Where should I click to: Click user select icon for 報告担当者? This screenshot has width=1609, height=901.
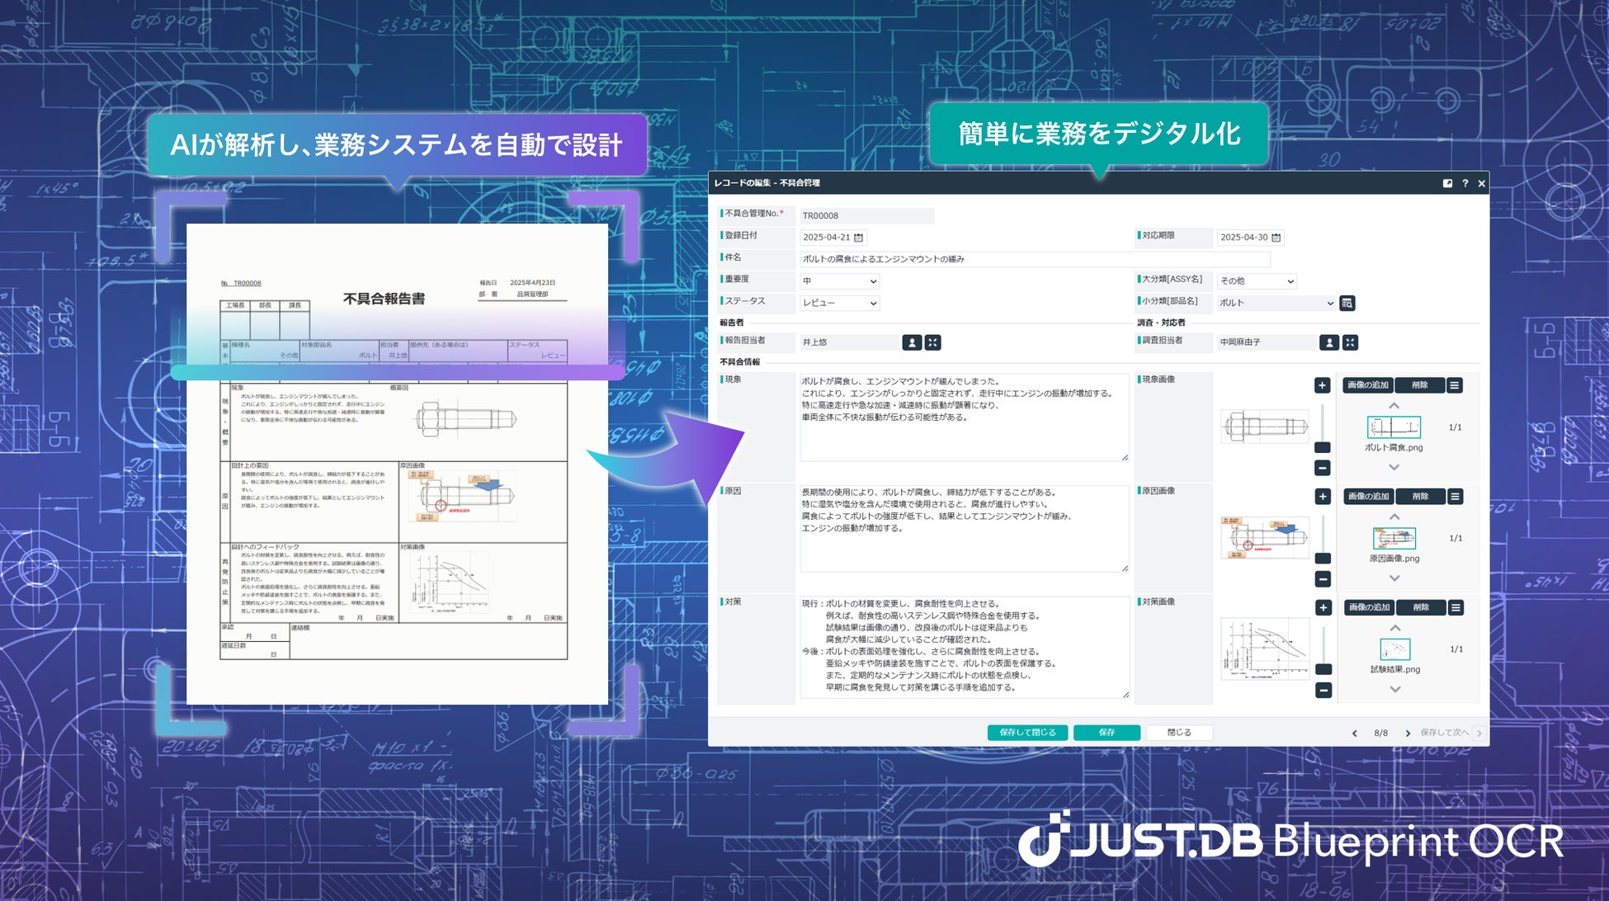click(x=911, y=342)
